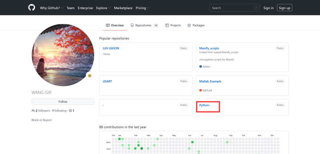
Task: Click the slash shortcut icon in search
Action: pyautogui.click(x=256, y=8)
